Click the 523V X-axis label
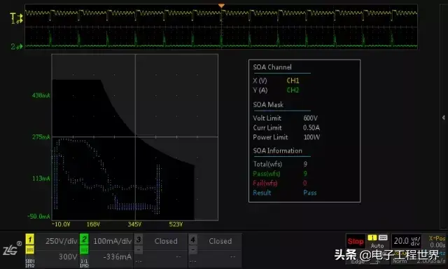 (176, 224)
